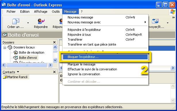The height and width of the screenshot is (111, 177).
Task: Click the Répondre toolbar button
Action: pyautogui.click(x=41, y=24)
